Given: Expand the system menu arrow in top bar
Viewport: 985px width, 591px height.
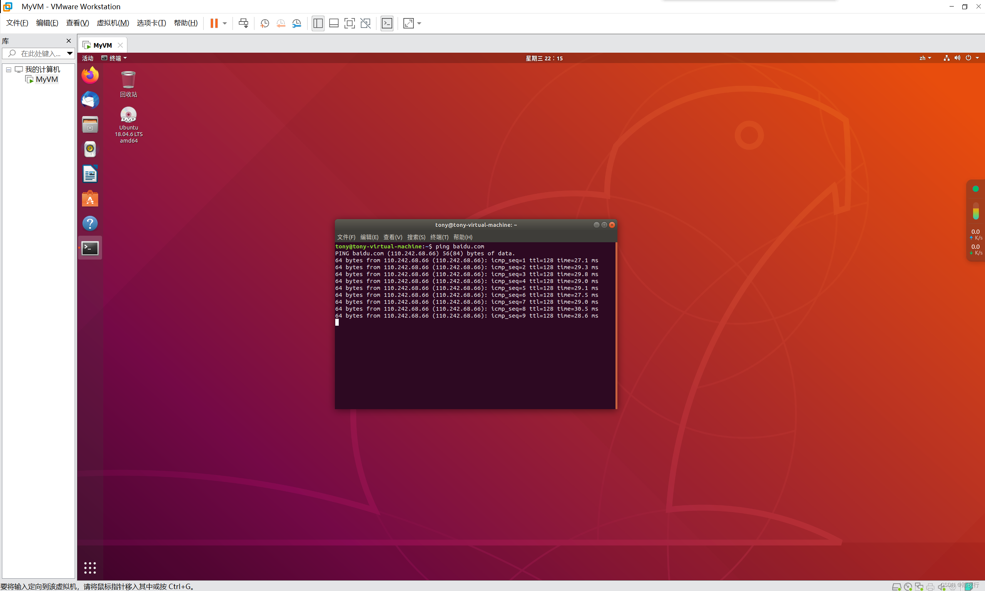Looking at the screenshot, I should coord(977,58).
